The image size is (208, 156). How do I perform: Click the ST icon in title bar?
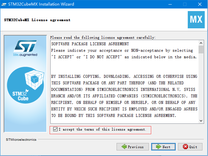4,4
